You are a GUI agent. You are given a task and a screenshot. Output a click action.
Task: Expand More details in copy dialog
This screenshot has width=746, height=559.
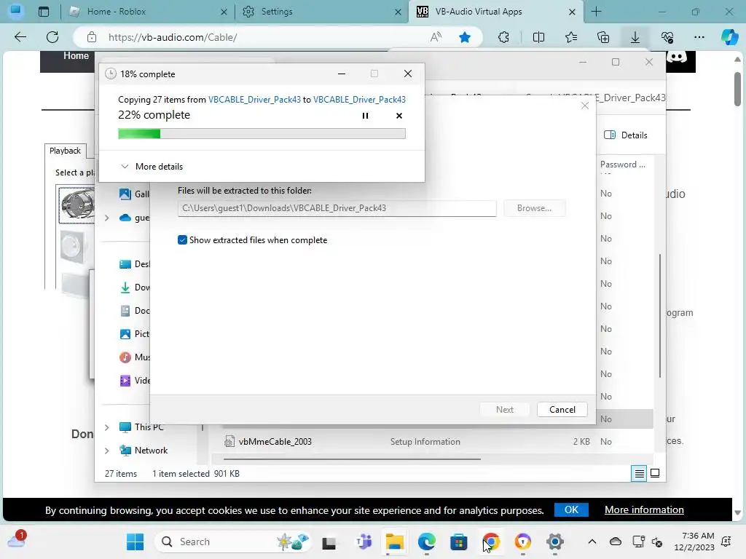(152, 167)
